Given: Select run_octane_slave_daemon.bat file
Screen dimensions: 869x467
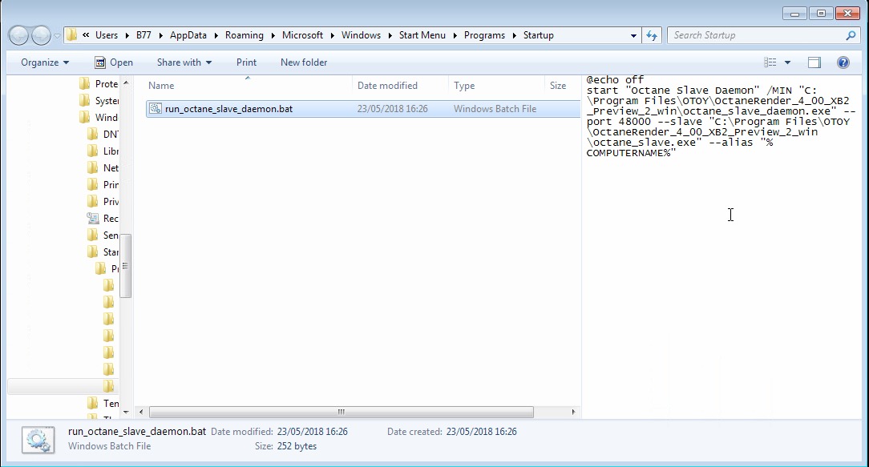Looking at the screenshot, I should pyautogui.click(x=229, y=109).
